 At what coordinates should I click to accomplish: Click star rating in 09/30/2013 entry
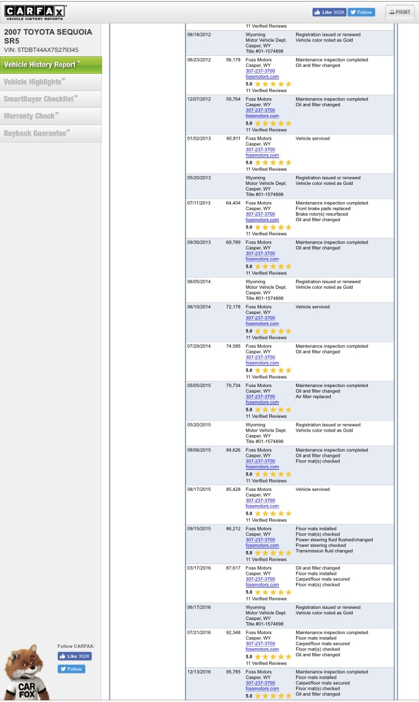(273, 266)
